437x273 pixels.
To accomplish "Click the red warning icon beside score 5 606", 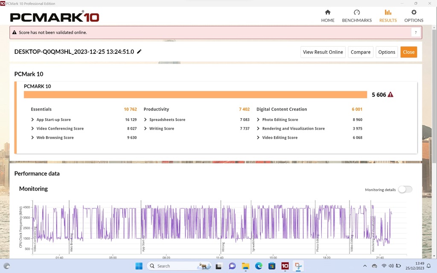I will click(x=390, y=94).
